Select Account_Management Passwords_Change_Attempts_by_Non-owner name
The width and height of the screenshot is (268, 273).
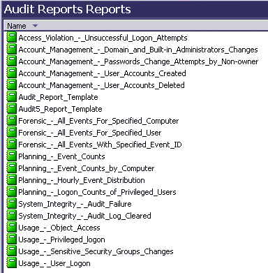pos(138,61)
